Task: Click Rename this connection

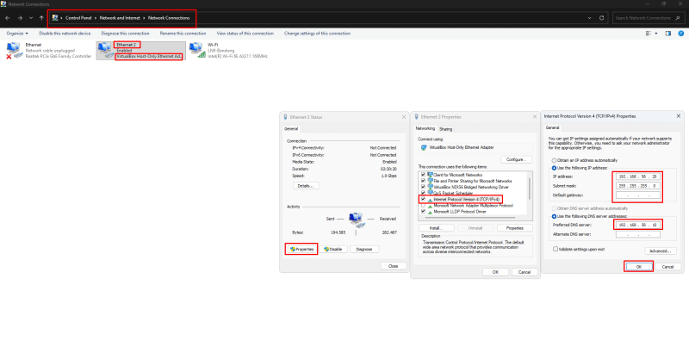Action: pos(183,34)
